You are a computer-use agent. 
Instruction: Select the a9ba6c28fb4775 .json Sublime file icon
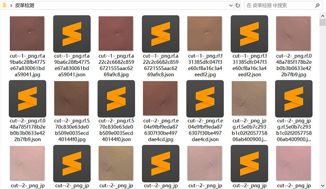click(72, 34)
